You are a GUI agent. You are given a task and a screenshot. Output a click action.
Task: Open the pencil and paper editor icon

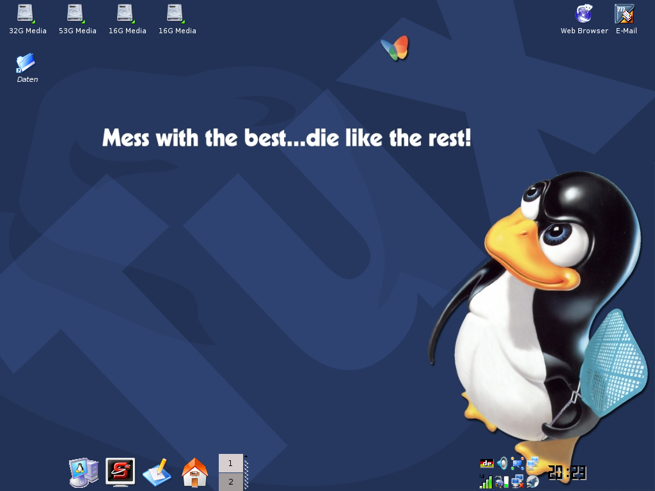(x=157, y=472)
